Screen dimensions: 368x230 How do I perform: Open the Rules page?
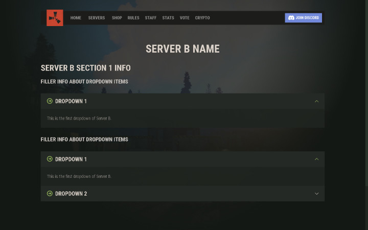pyautogui.click(x=133, y=18)
